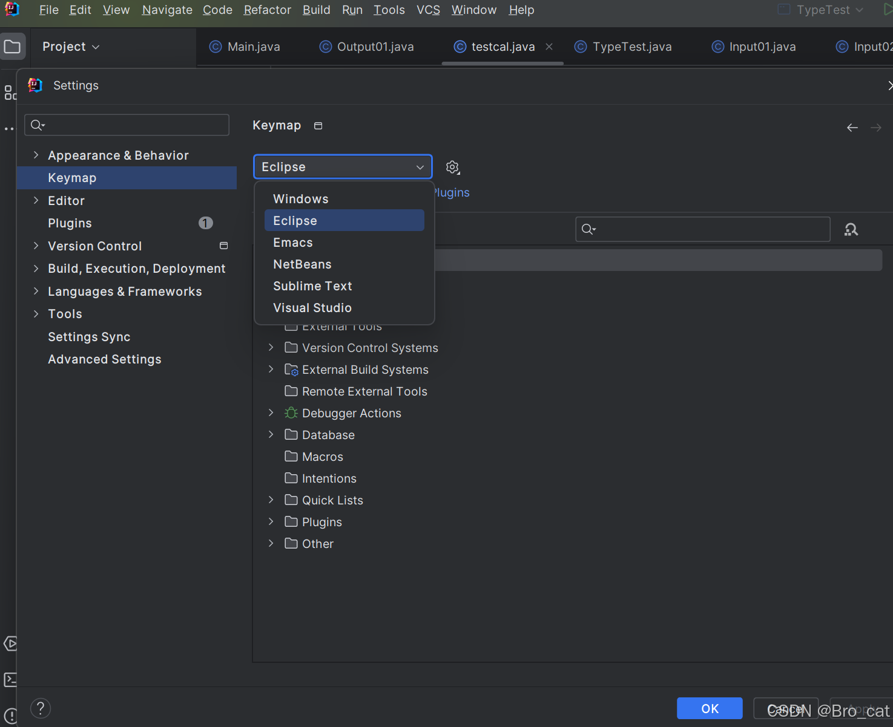Open the Structure tool window icon
The width and height of the screenshot is (893, 727).
coord(10,93)
